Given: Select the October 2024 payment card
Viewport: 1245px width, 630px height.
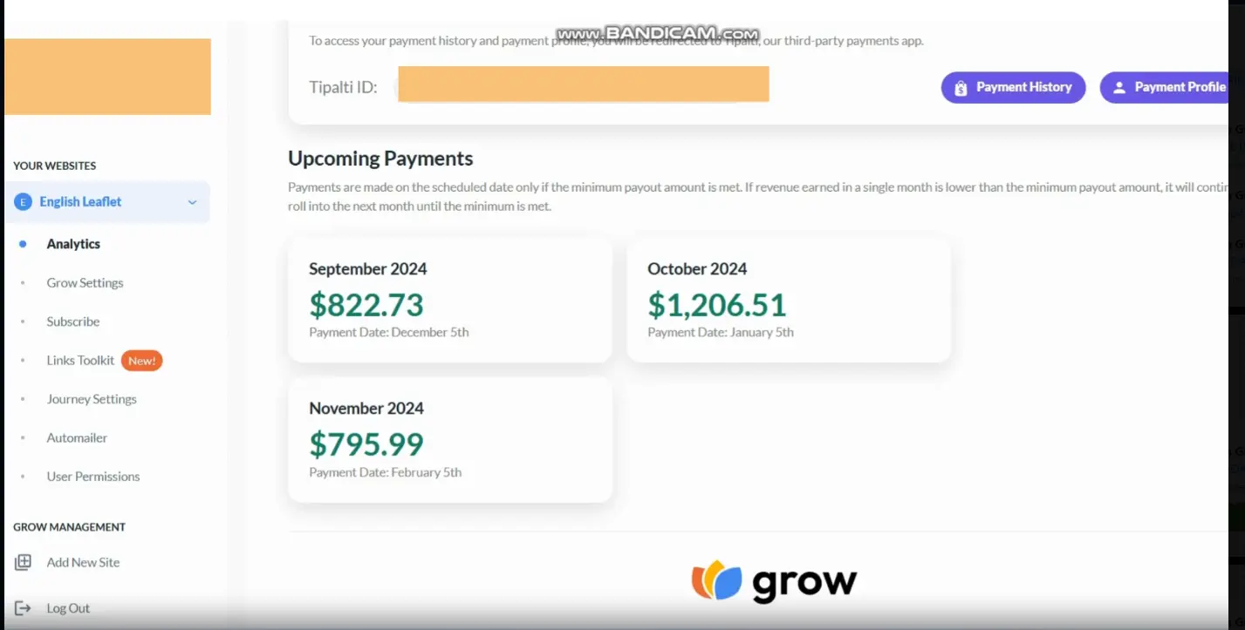Looking at the screenshot, I should coord(789,300).
